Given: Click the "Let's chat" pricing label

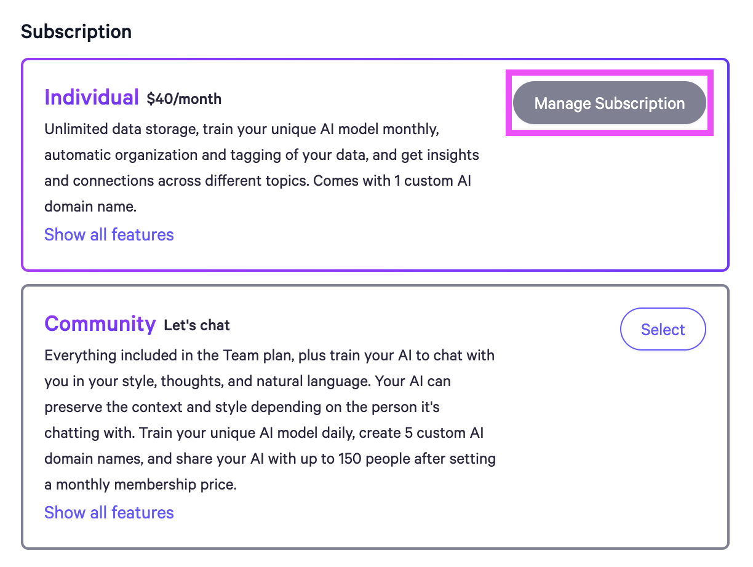Looking at the screenshot, I should pos(197,325).
